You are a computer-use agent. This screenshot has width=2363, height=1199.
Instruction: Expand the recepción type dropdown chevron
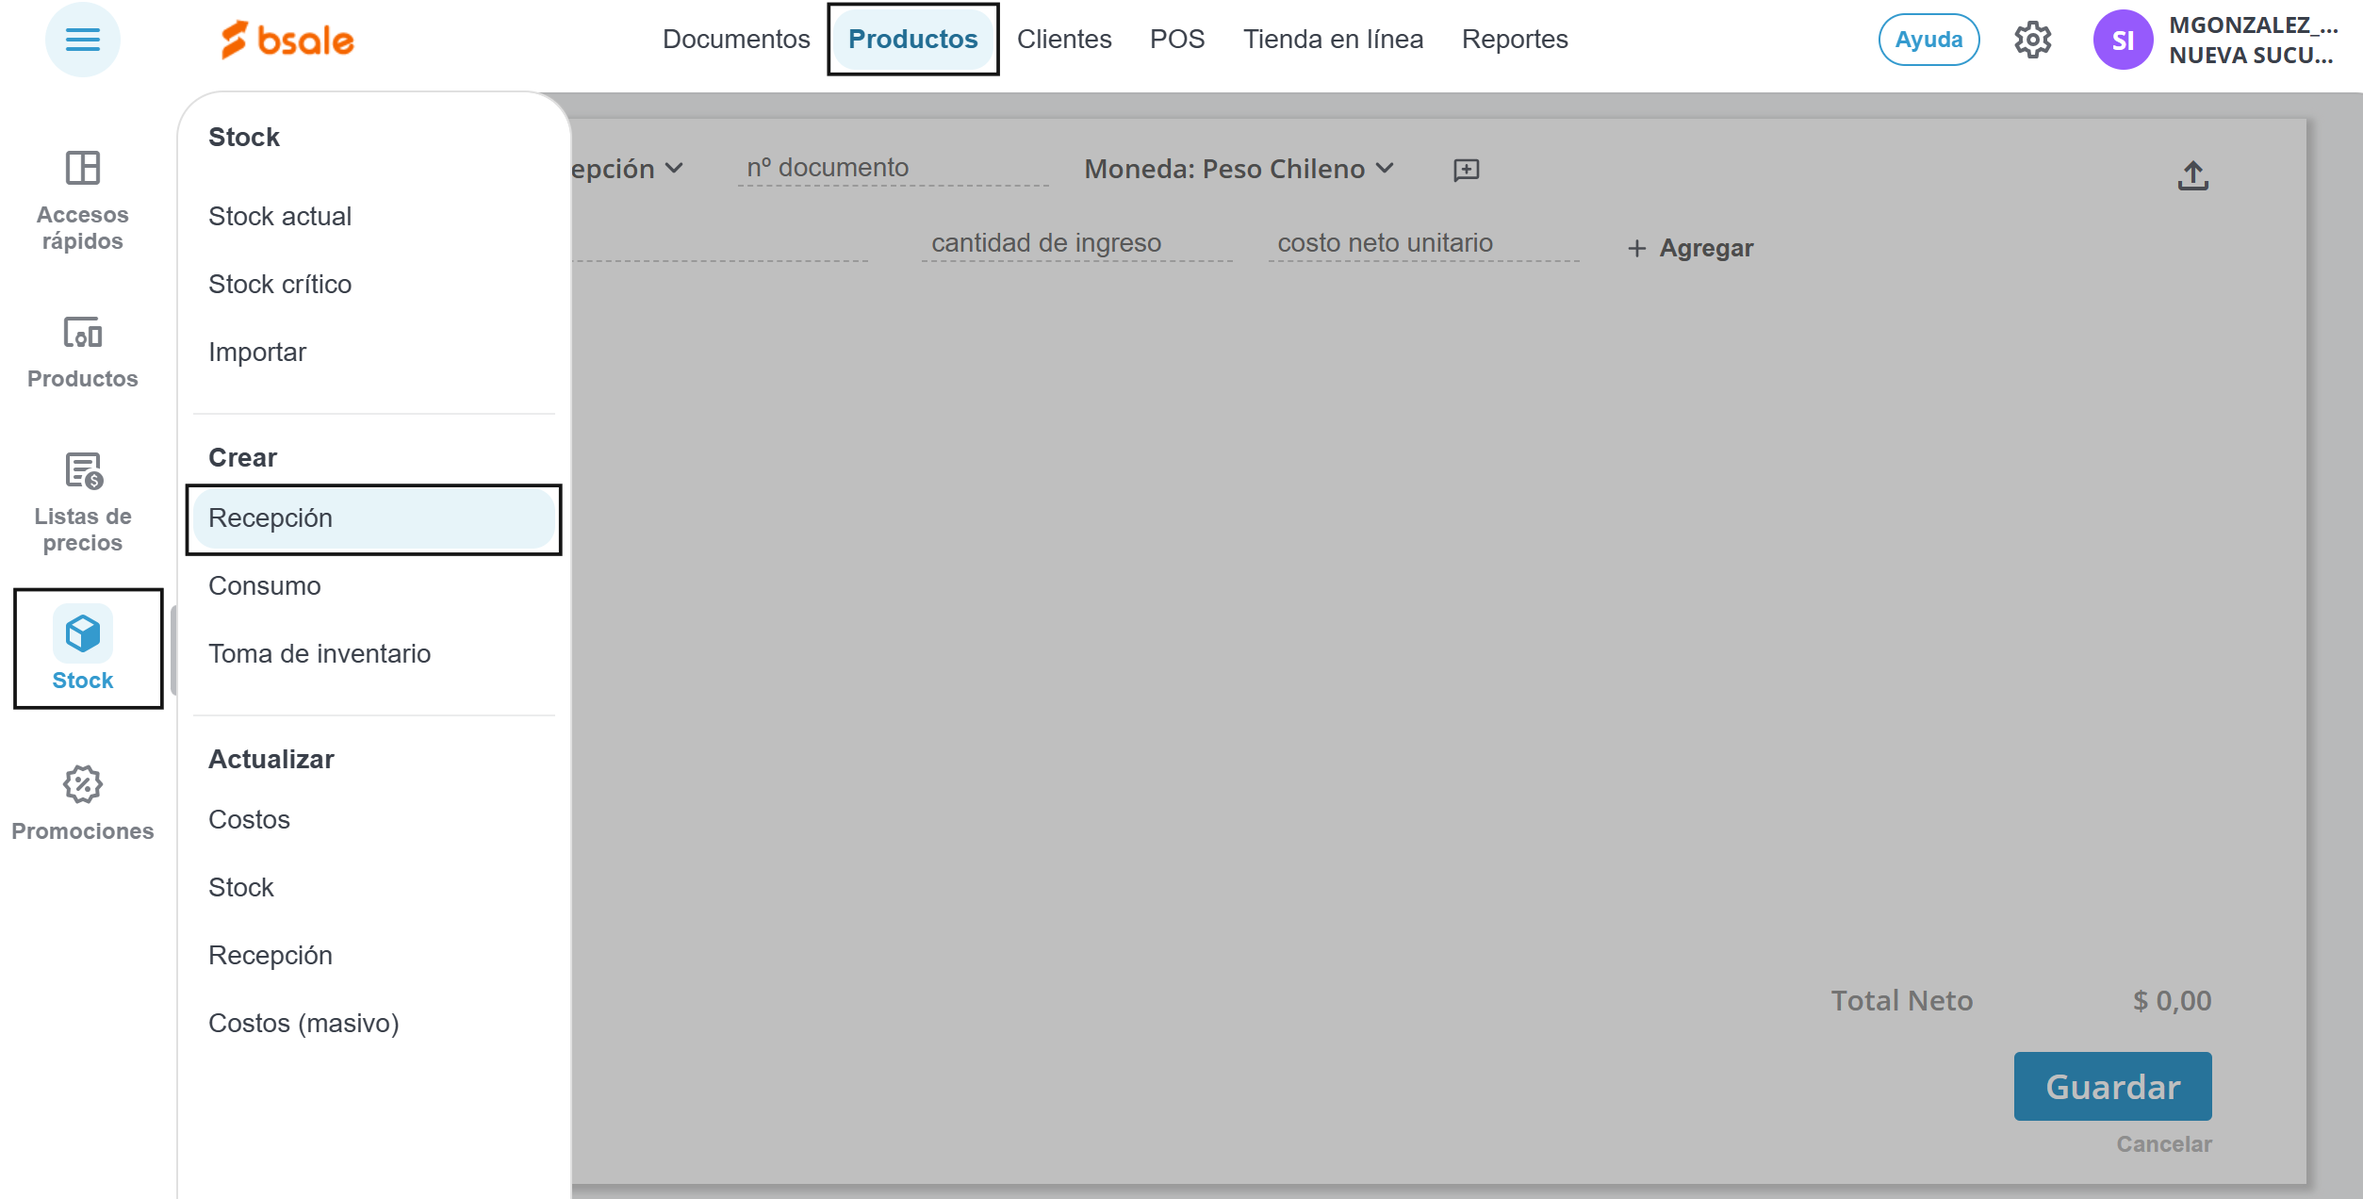coord(674,168)
